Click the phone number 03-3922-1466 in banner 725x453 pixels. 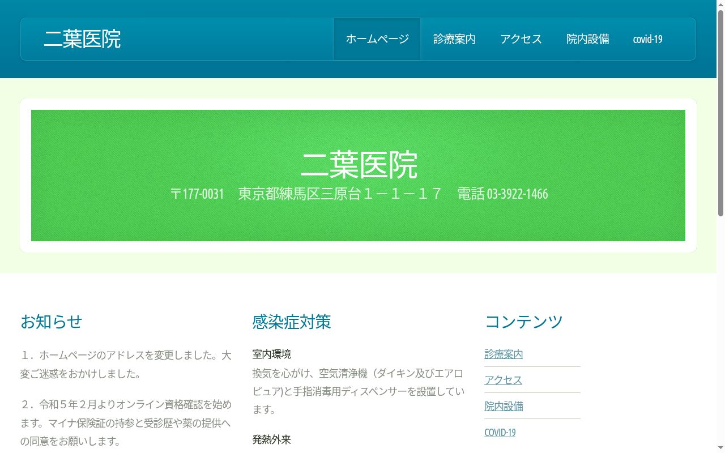click(x=517, y=194)
